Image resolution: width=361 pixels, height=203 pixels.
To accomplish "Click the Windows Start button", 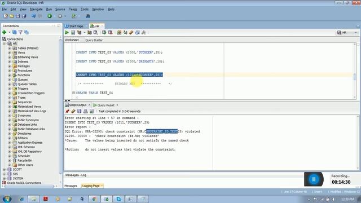I will (7, 199).
